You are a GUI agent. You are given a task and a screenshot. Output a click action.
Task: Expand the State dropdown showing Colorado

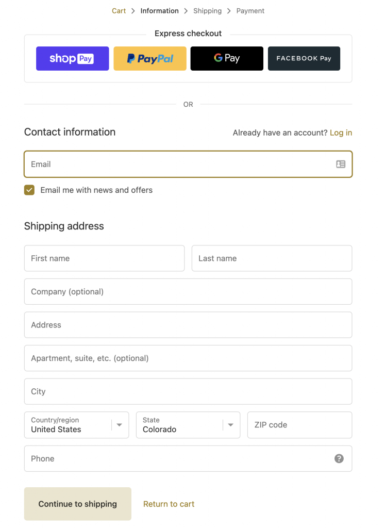(188, 425)
